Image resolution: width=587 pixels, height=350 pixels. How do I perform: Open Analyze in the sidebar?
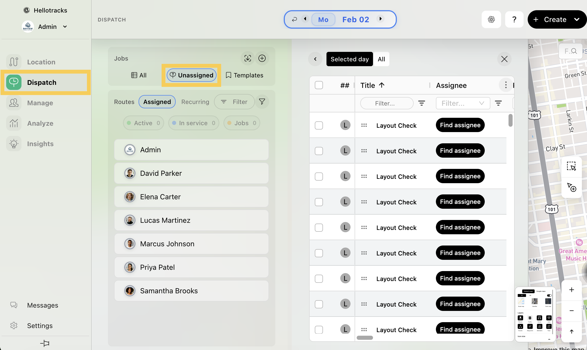40,123
